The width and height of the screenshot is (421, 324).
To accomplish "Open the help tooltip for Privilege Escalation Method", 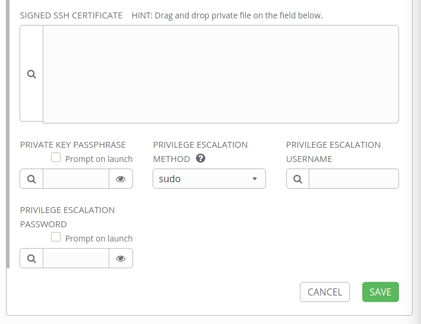I will click(x=201, y=158).
